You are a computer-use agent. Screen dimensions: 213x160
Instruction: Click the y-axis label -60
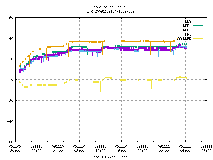(x=10, y=142)
